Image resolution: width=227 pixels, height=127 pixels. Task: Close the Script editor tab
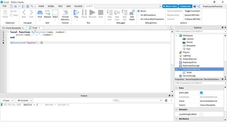pos(39,28)
